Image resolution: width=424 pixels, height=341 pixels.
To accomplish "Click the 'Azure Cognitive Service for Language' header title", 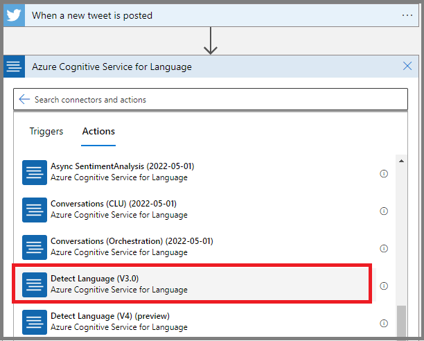I will [x=112, y=67].
